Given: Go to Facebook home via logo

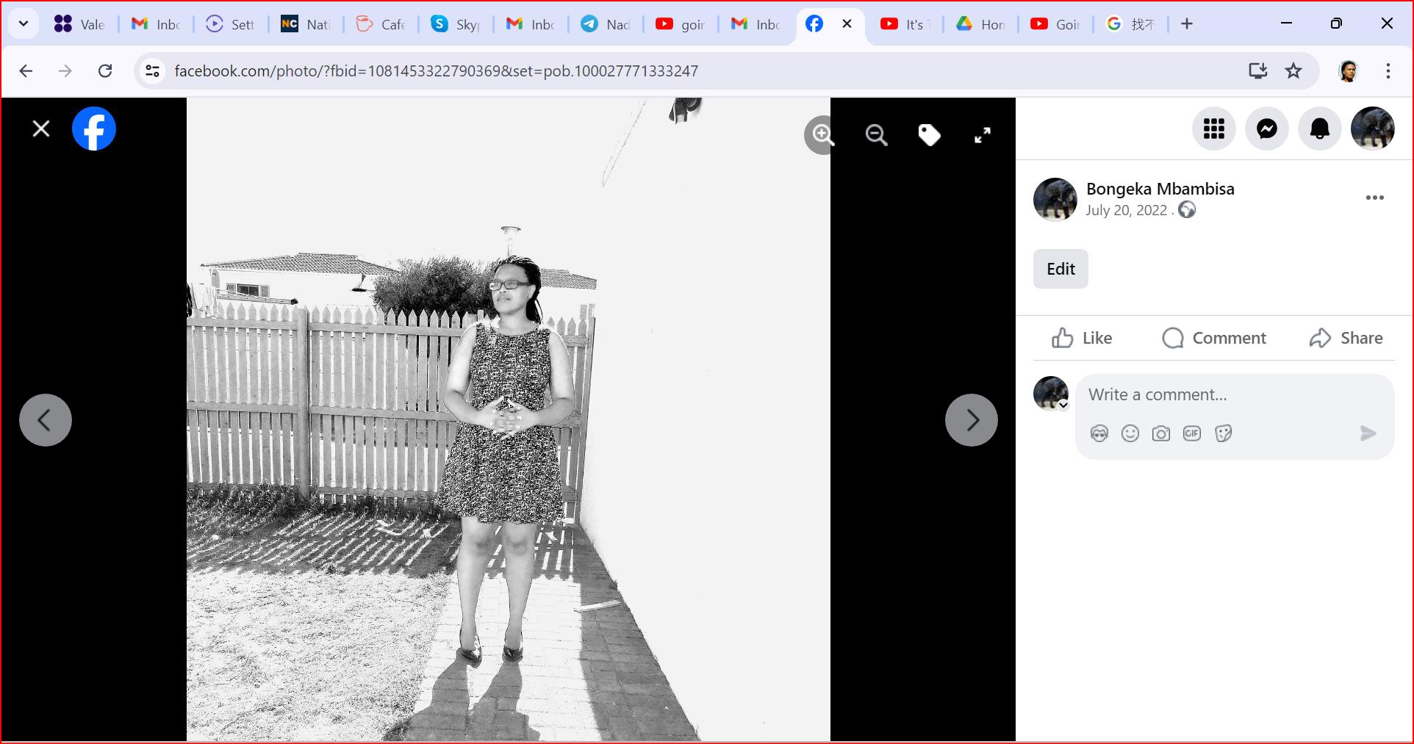Looking at the screenshot, I should (x=94, y=129).
